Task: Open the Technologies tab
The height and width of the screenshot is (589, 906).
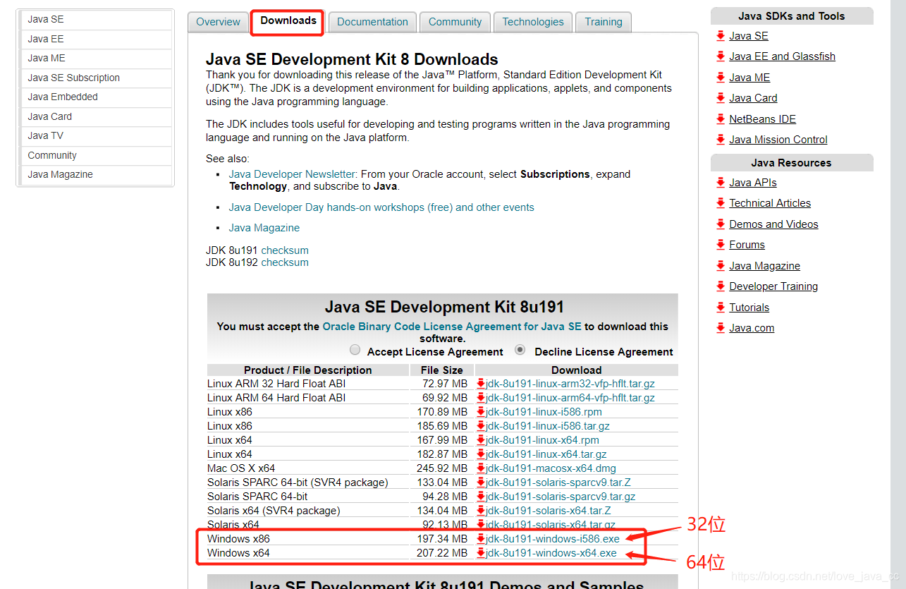Action: point(533,22)
